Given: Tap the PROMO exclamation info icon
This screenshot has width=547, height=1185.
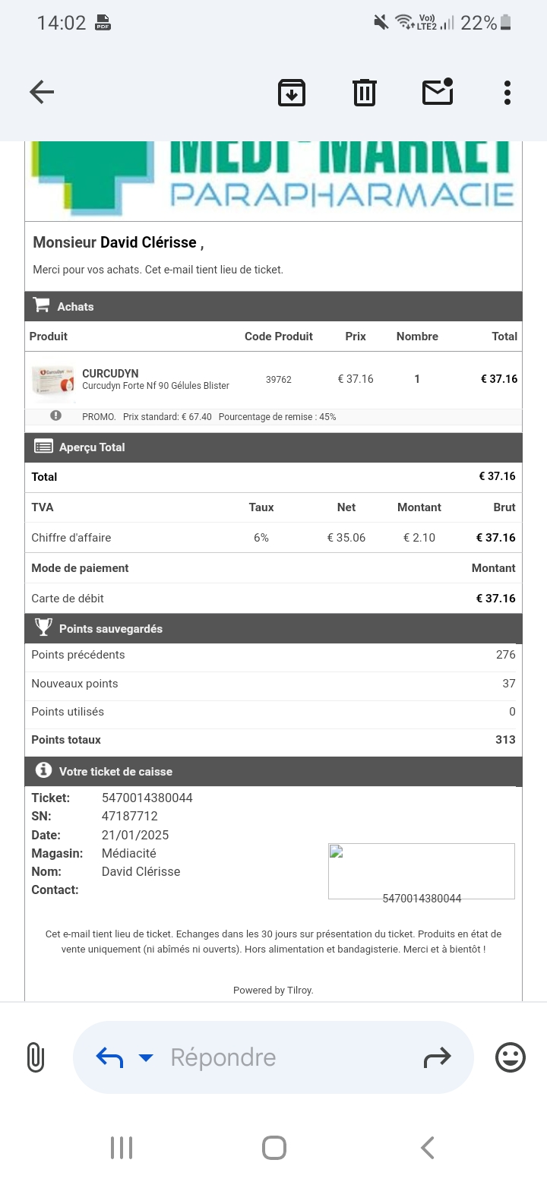Looking at the screenshot, I should tap(55, 416).
